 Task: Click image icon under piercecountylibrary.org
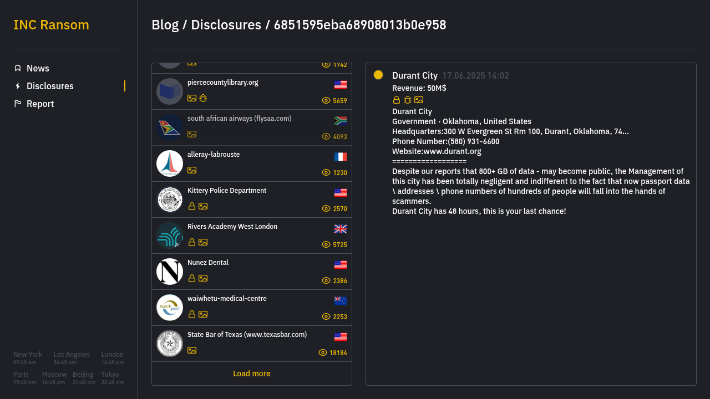tap(192, 98)
